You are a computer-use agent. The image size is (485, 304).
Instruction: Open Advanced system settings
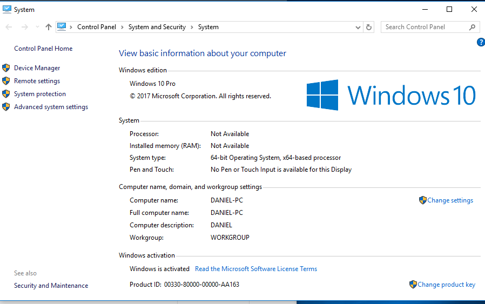point(51,107)
